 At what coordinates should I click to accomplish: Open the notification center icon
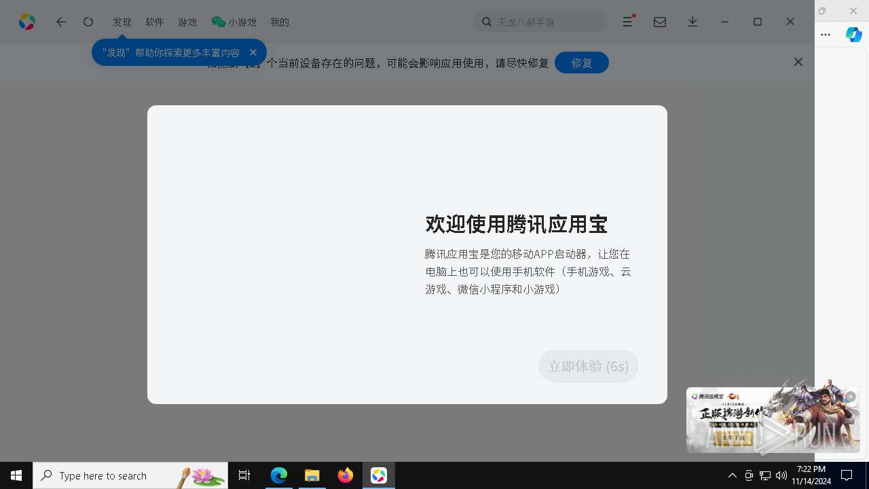coord(847,475)
